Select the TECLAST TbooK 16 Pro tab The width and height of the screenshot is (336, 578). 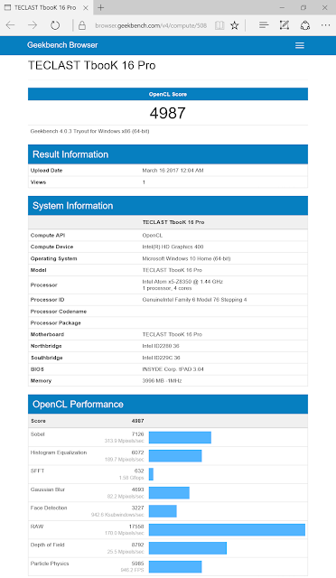click(x=45, y=7)
